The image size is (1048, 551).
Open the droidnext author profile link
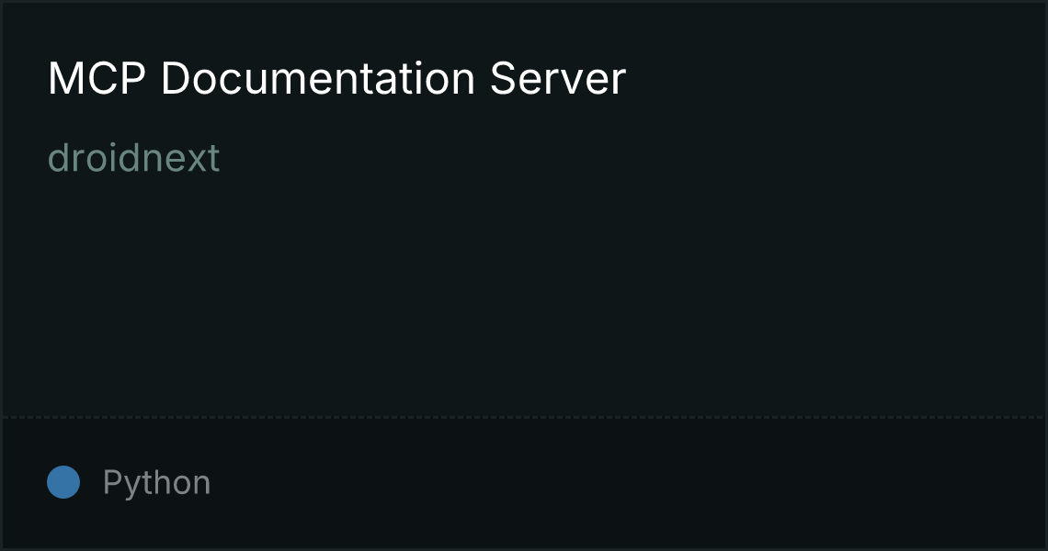coord(133,158)
